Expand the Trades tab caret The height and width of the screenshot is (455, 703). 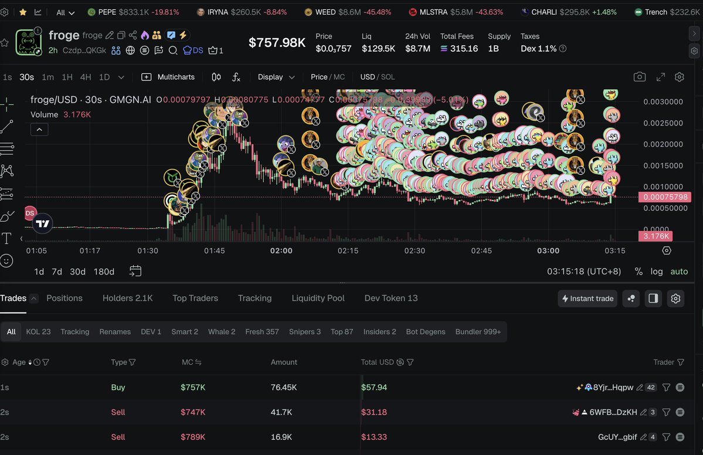[x=34, y=298]
